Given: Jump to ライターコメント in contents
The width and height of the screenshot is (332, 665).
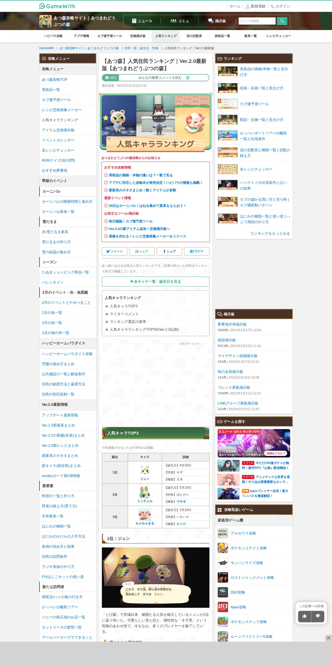Looking at the screenshot, I should [124, 314].
